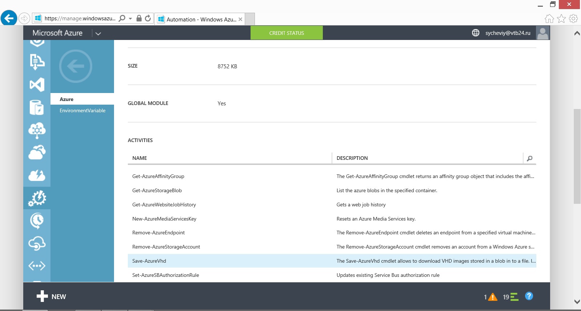Viewport: 581px width, 311px height.
Task: Select the Remove-AzureStorageAccount row
Action: click(x=332, y=247)
